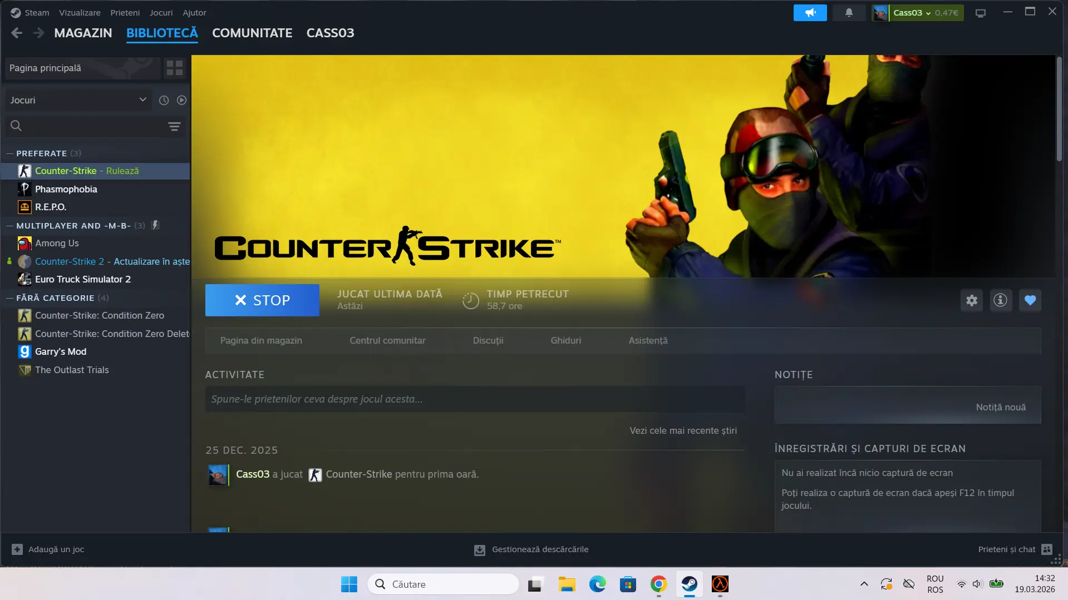The height and width of the screenshot is (600, 1068).
Task: Go forward with the right arrow
Action: (x=38, y=33)
